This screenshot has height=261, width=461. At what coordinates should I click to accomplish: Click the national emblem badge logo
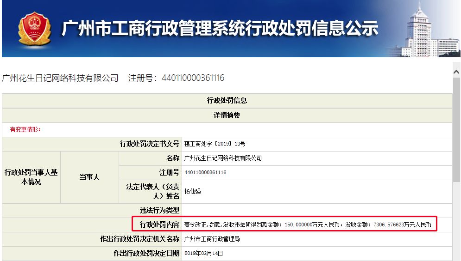tap(34, 29)
